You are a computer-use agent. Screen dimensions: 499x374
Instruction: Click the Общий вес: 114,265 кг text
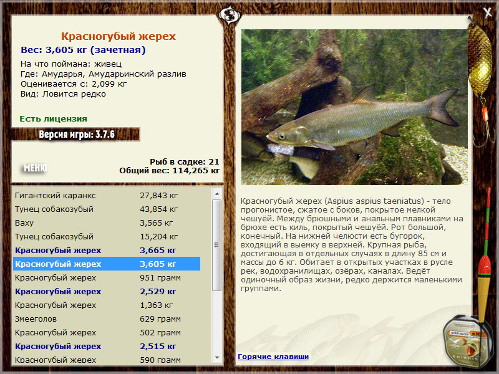(x=169, y=171)
